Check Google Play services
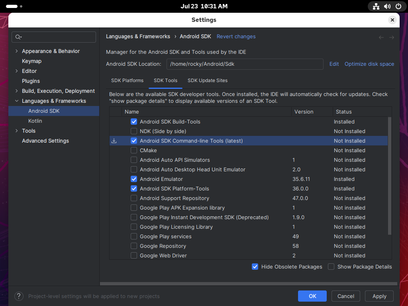The height and width of the screenshot is (306, 408). pos(134,236)
